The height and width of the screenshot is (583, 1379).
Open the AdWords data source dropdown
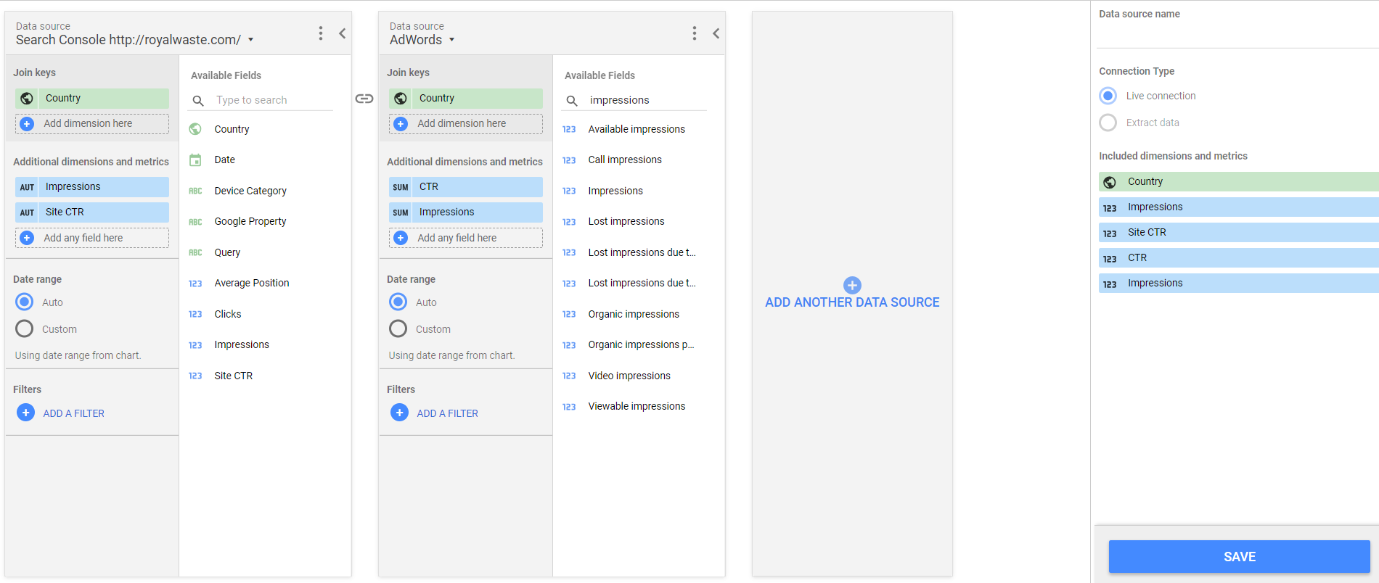[x=422, y=40]
